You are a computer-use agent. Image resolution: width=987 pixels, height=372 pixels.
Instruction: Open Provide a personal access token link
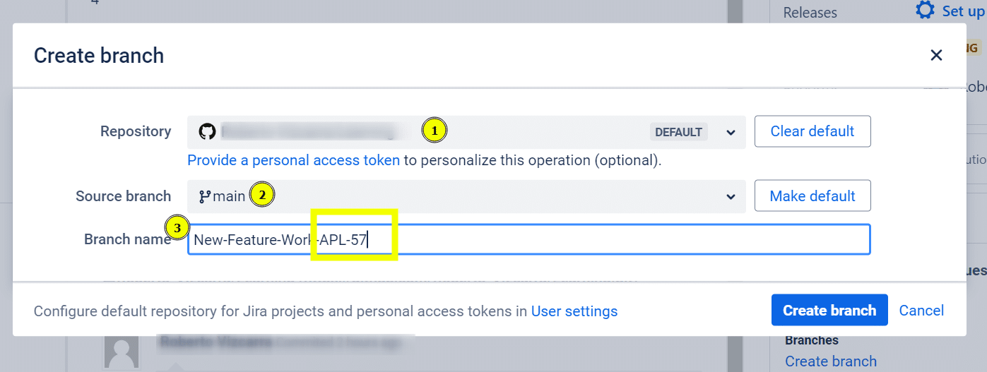coord(293,160)
